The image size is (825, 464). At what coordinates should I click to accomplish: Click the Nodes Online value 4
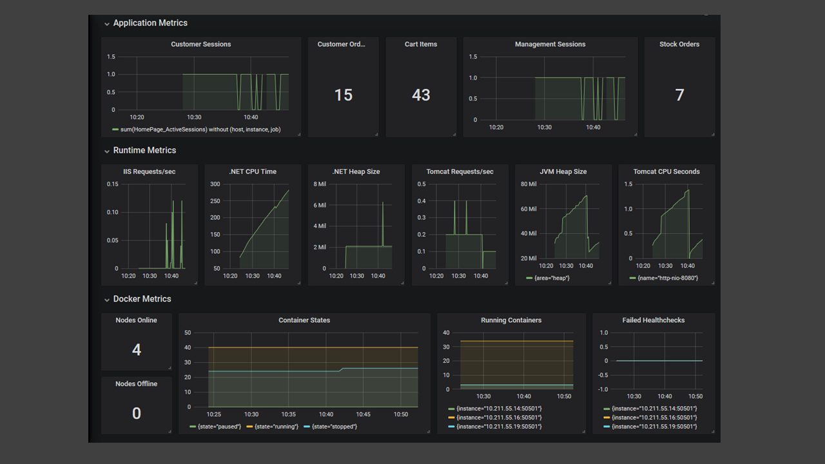coord(137,350)
